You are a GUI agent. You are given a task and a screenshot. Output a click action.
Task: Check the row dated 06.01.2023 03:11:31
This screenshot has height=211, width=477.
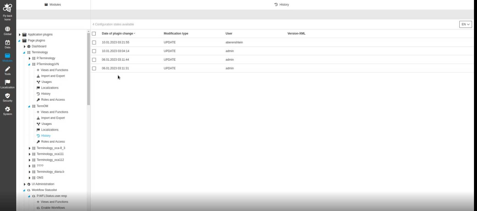94,68
